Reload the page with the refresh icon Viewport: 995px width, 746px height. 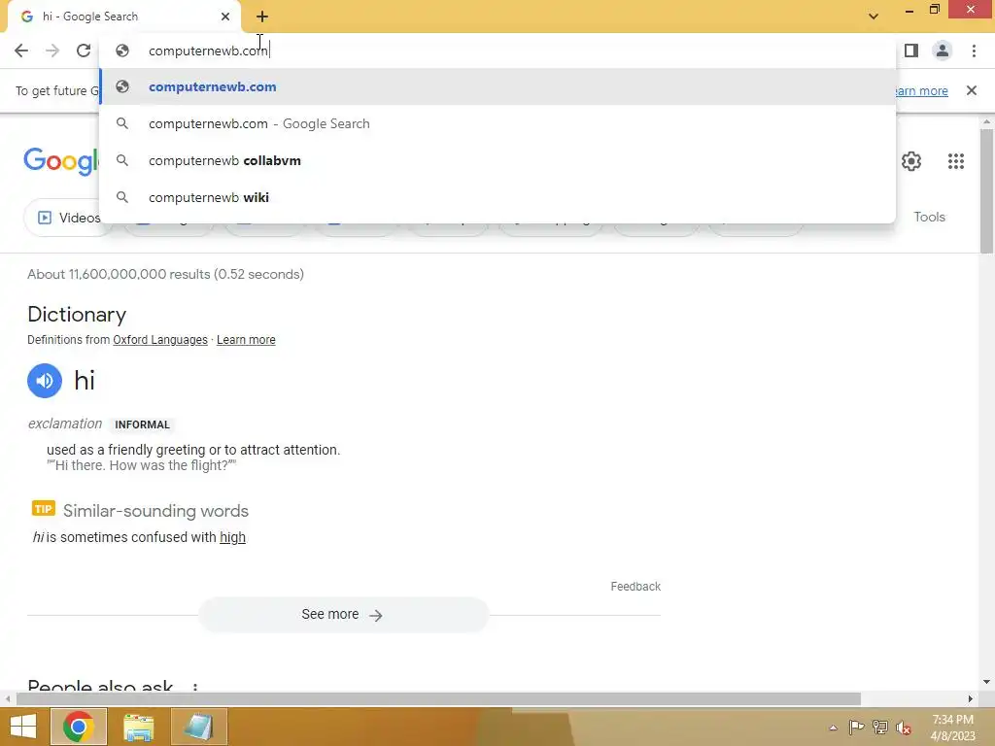tap(84, 51)
